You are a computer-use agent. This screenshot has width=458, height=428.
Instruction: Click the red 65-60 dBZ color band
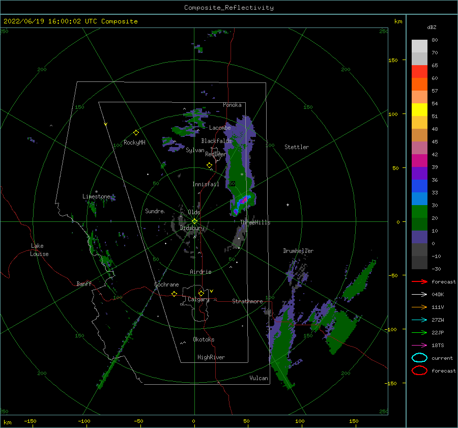(419, 72)
